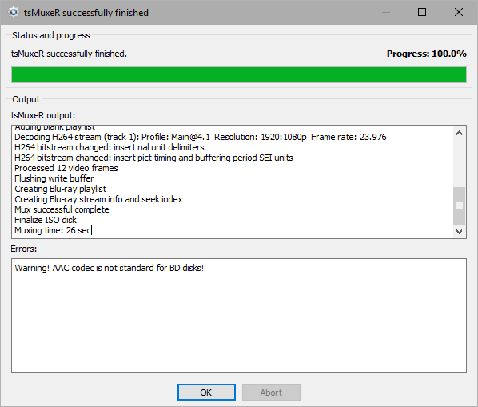Click the output log scroll down arrow
Image resolution: width=478 pixels, height=407 pixels.
(x=459, y=231)
